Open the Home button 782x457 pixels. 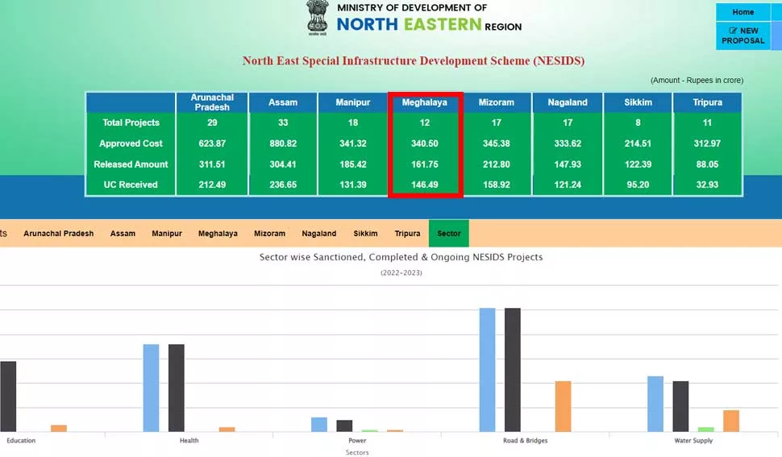click(x=743, y=12)
